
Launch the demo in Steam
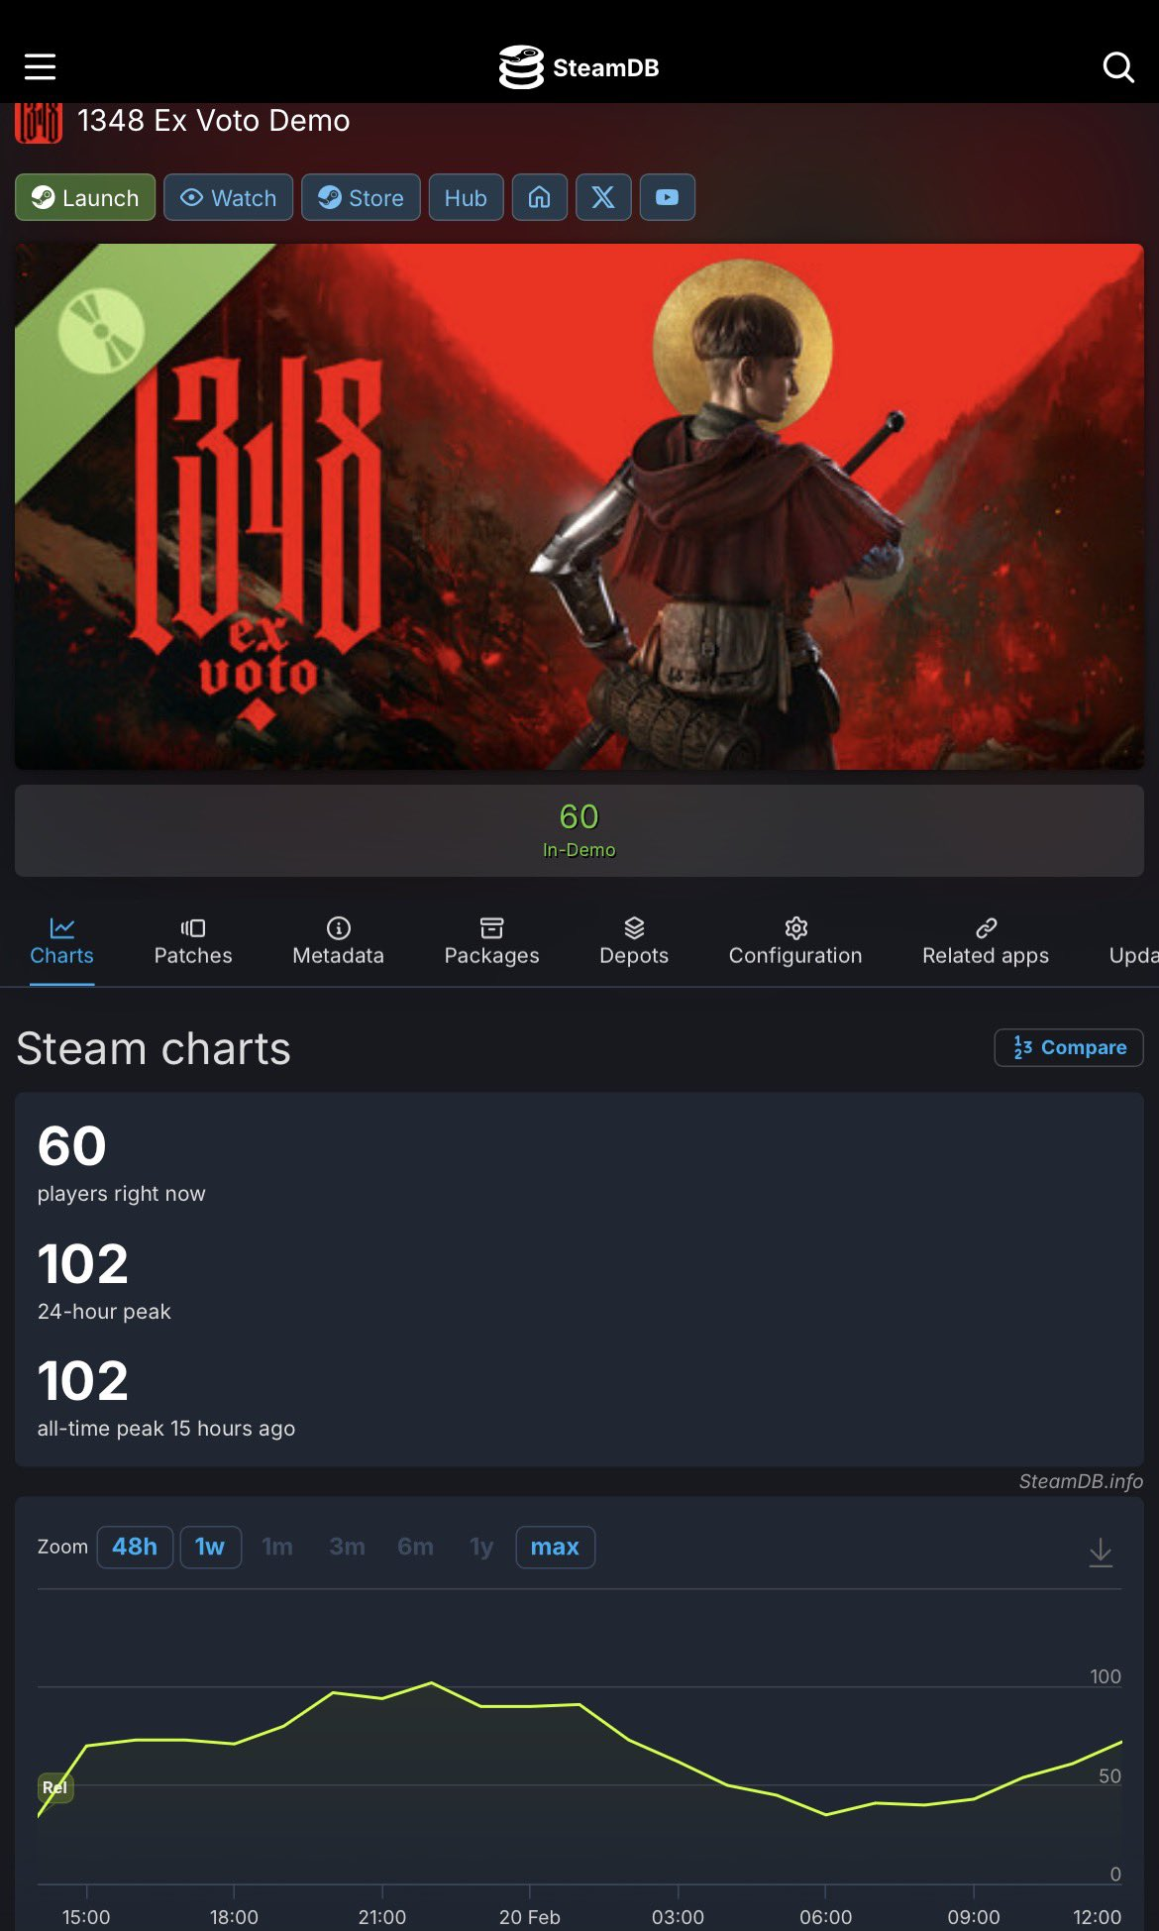[85, 197]
